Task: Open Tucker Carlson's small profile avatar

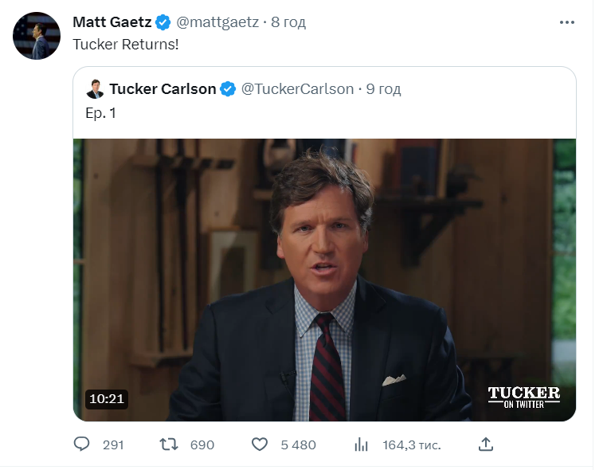Action: (95, 89)
